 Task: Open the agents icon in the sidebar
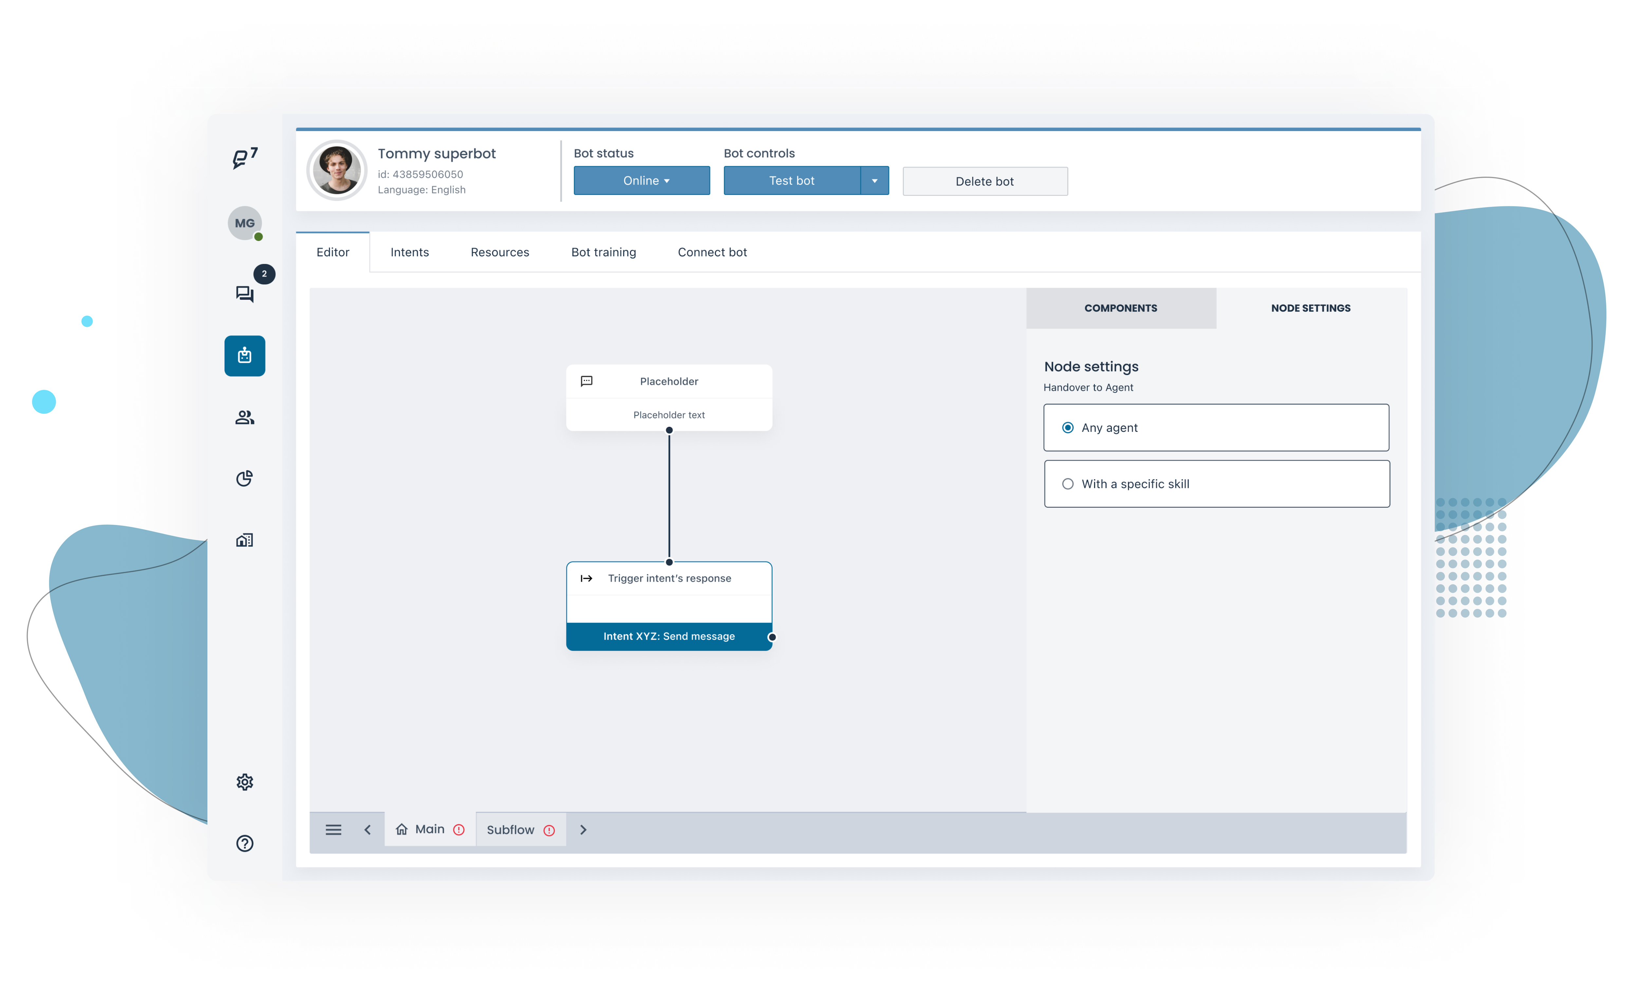[x=244, y=417]
